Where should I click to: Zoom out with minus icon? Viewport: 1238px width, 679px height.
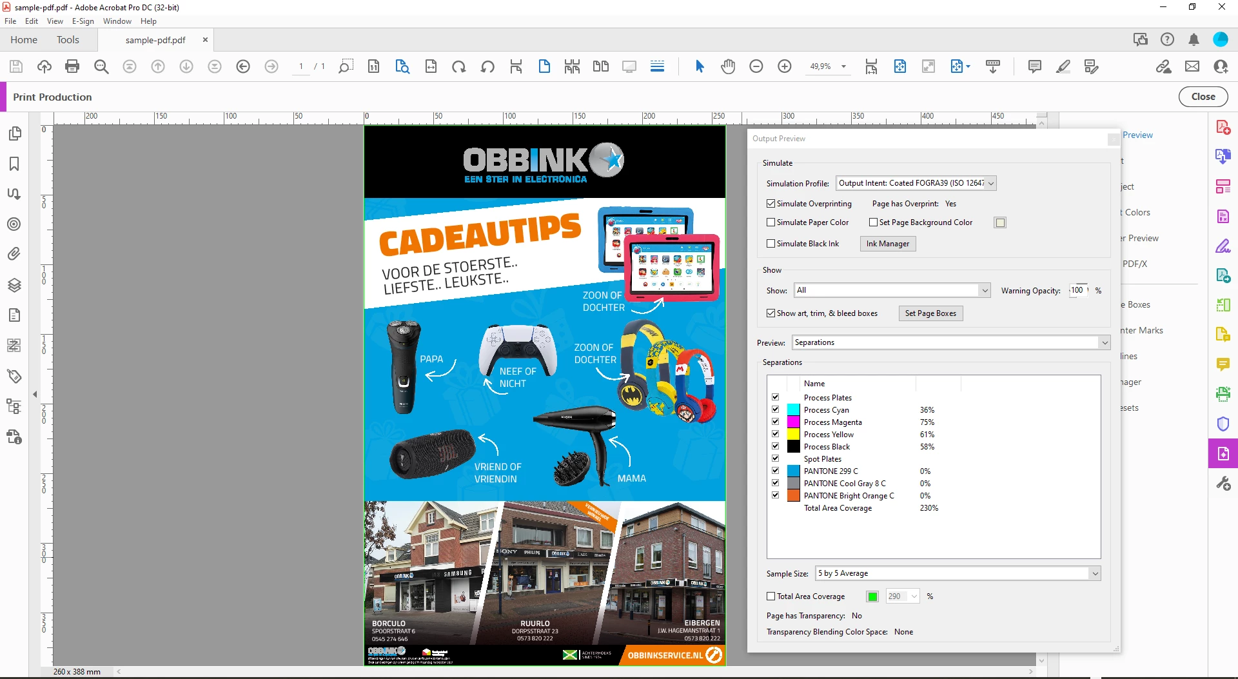[x=756, y=66]
